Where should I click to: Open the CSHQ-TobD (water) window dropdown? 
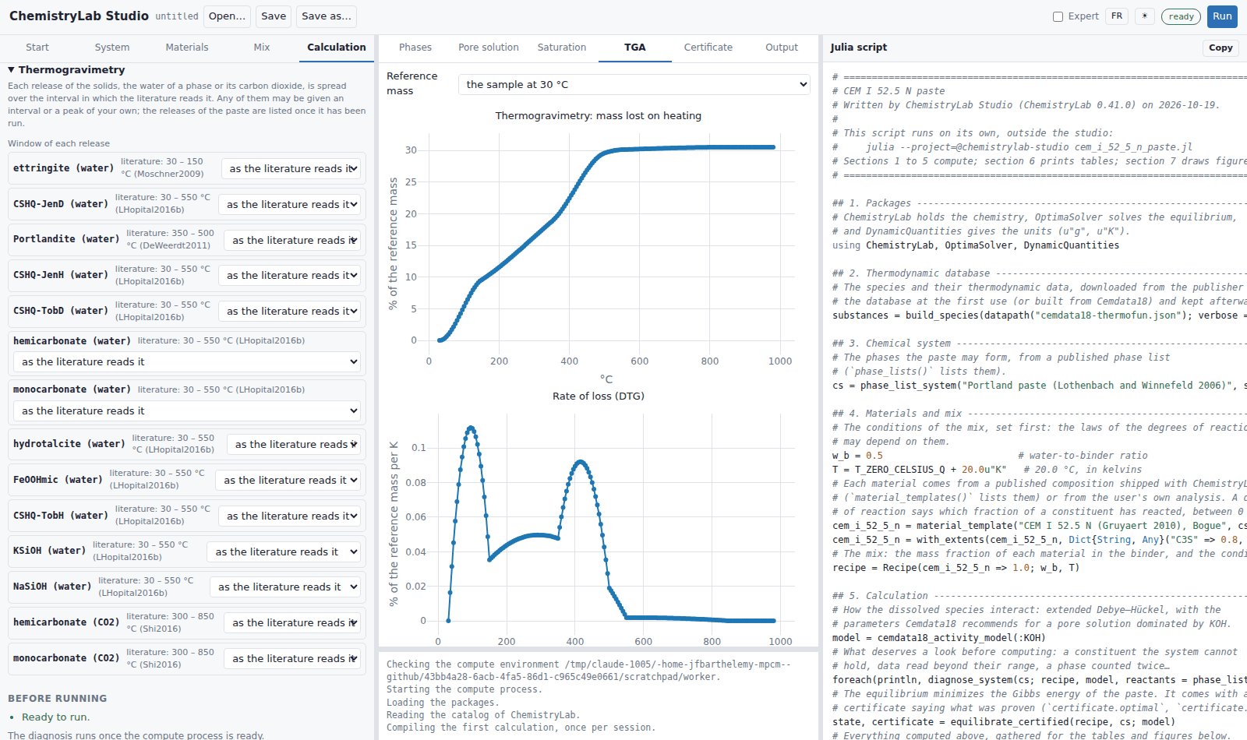289,311
